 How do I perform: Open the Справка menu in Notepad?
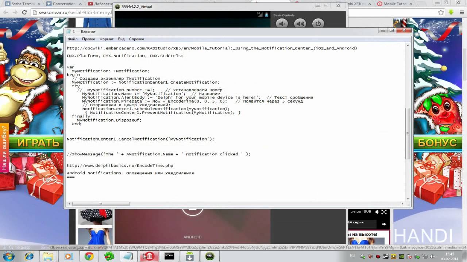136,39
